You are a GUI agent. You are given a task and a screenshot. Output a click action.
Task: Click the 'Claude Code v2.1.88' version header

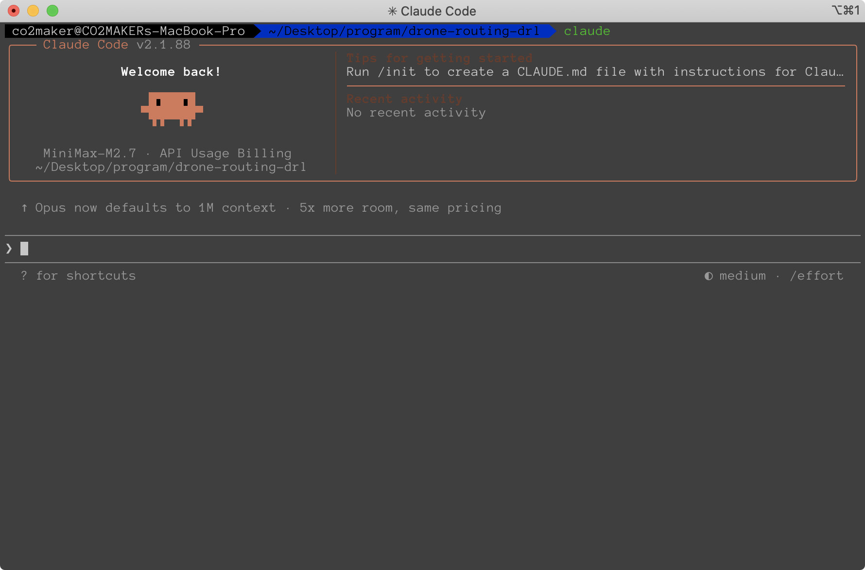point(117,45)
